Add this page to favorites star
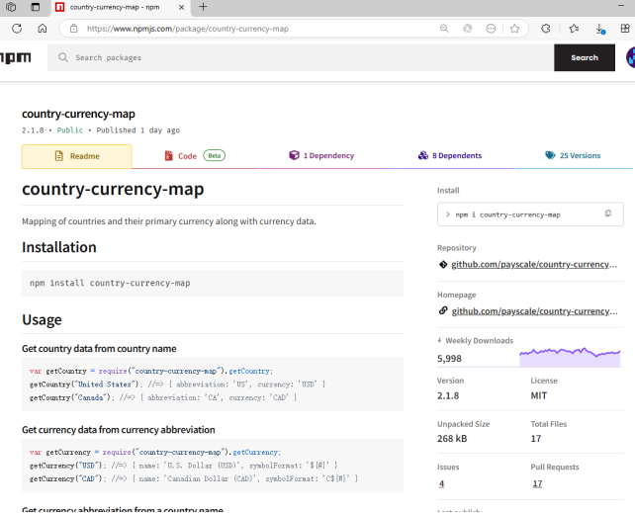635x513 pixels. pyautogui.click(x=514, y=29)
